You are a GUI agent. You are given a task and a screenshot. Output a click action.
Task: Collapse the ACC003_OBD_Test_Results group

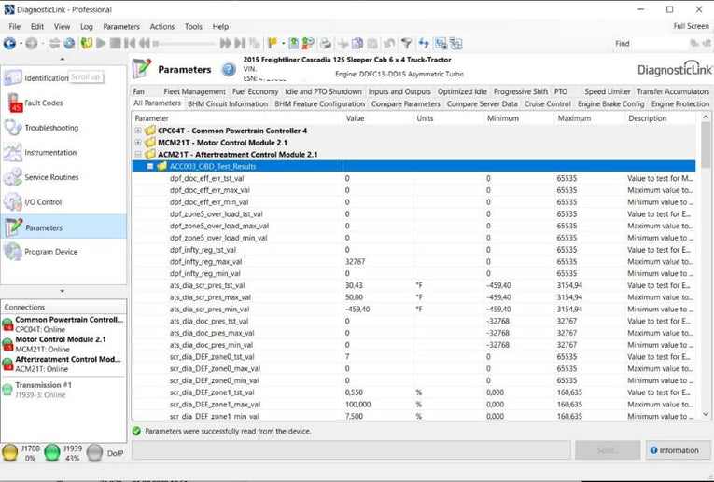[149, 166]
